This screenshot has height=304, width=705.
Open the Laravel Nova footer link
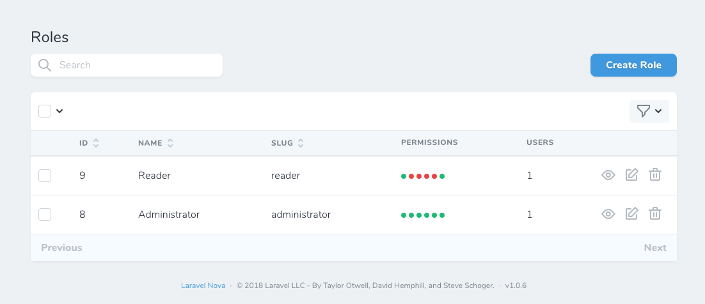[x=203, y=285]
